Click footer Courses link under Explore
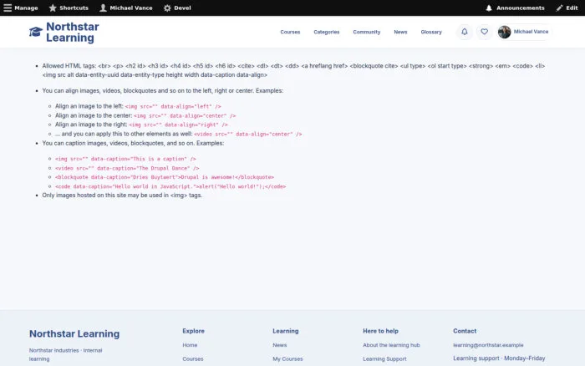This screenshot has height=366, width=585. tap(193, 359)
